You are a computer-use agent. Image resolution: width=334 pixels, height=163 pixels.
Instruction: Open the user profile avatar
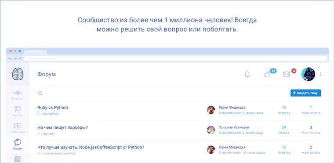[309, 74]
